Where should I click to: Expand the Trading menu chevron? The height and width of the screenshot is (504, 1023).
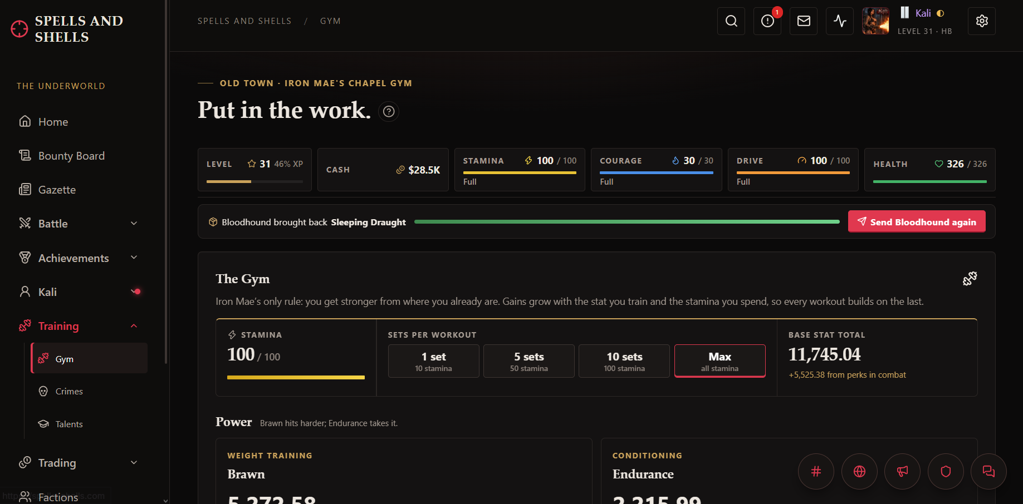134,463
